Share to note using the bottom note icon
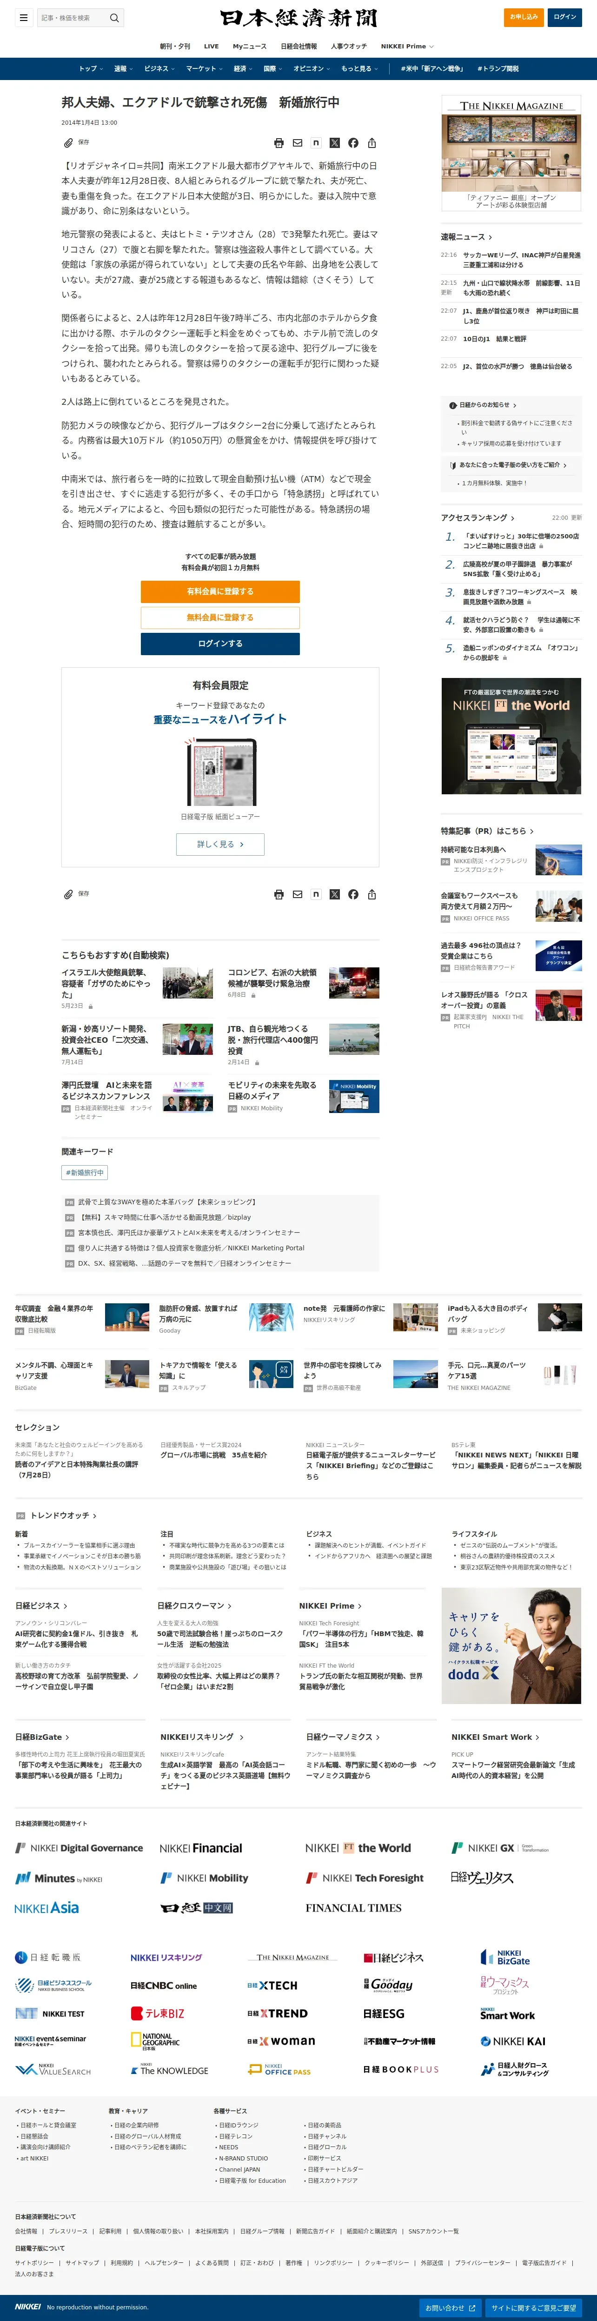 click(316, 894)
